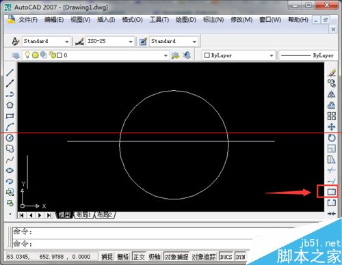Select the Scale tool

click(x=332, y=149)
